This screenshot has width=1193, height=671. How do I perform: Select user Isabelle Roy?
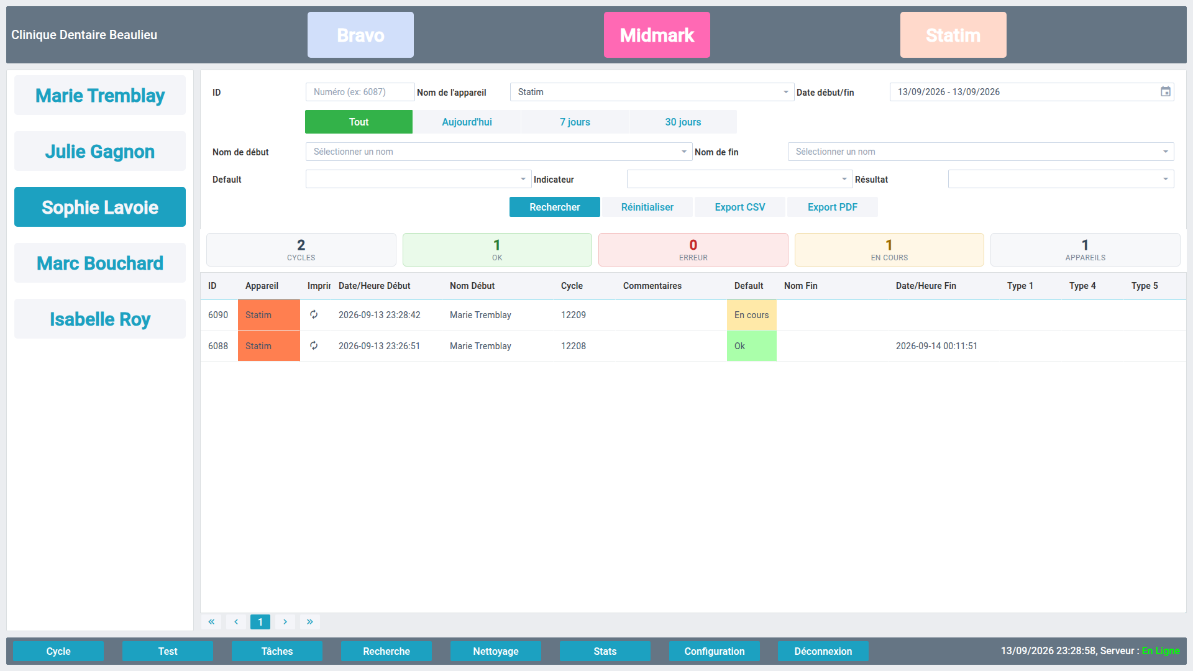point(100,319)
